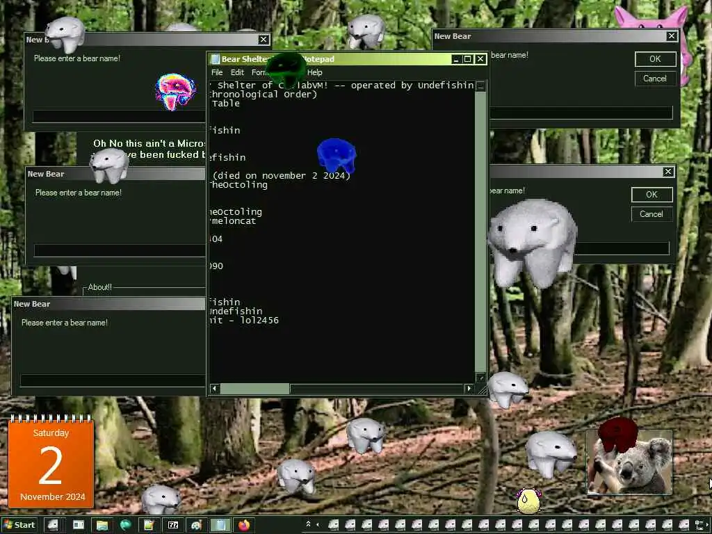Click 'Please enter a bear name!' in the dialog above the calendar
The height and width of the screenshot is (534, 712).
[65, 323]
